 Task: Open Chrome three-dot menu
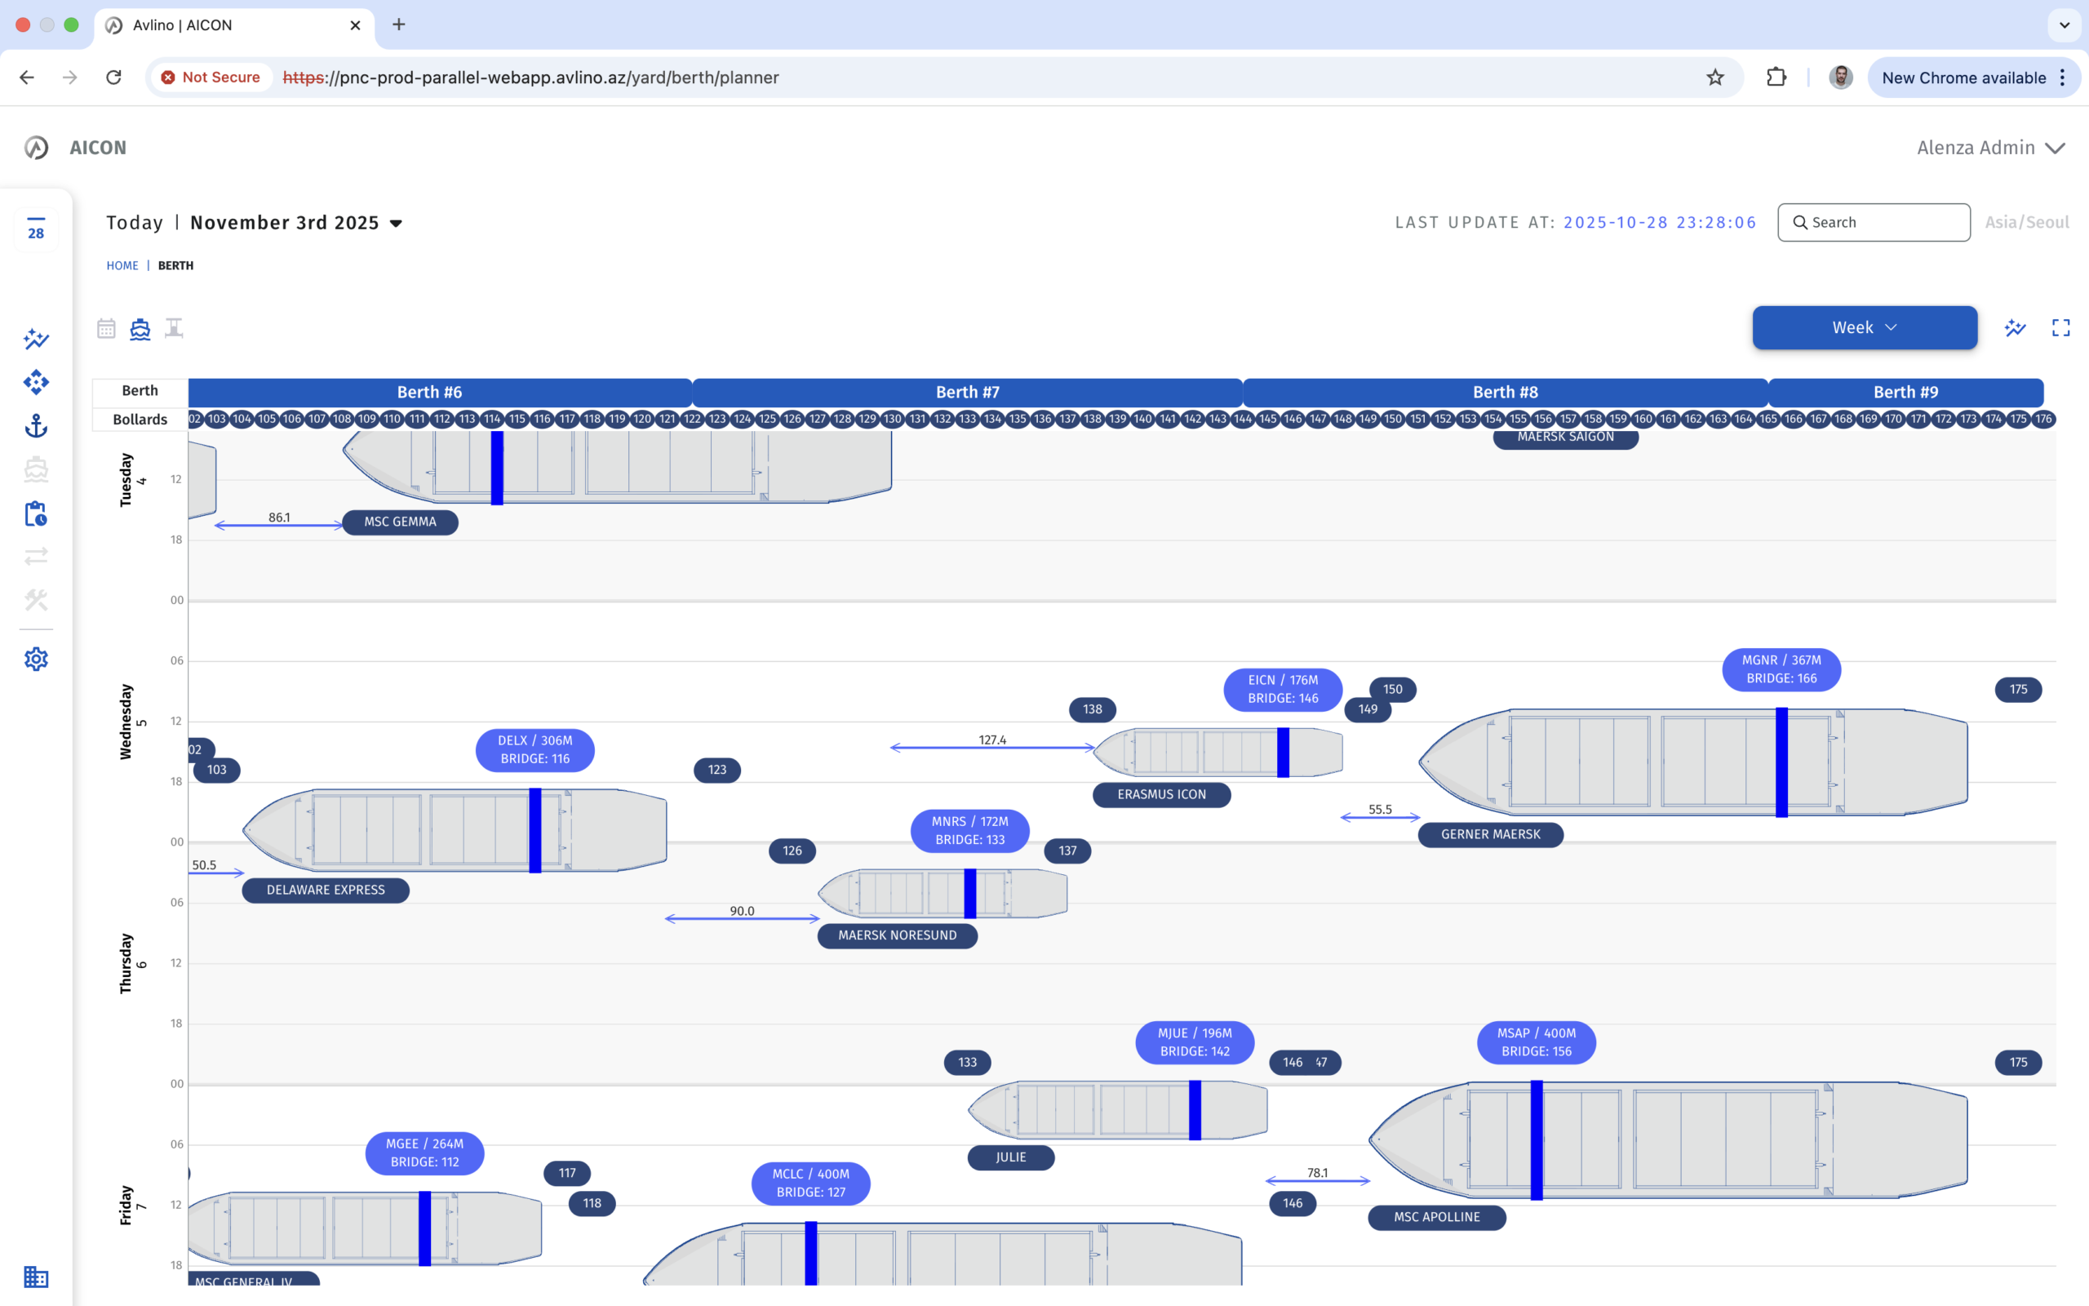[2062, 78]
